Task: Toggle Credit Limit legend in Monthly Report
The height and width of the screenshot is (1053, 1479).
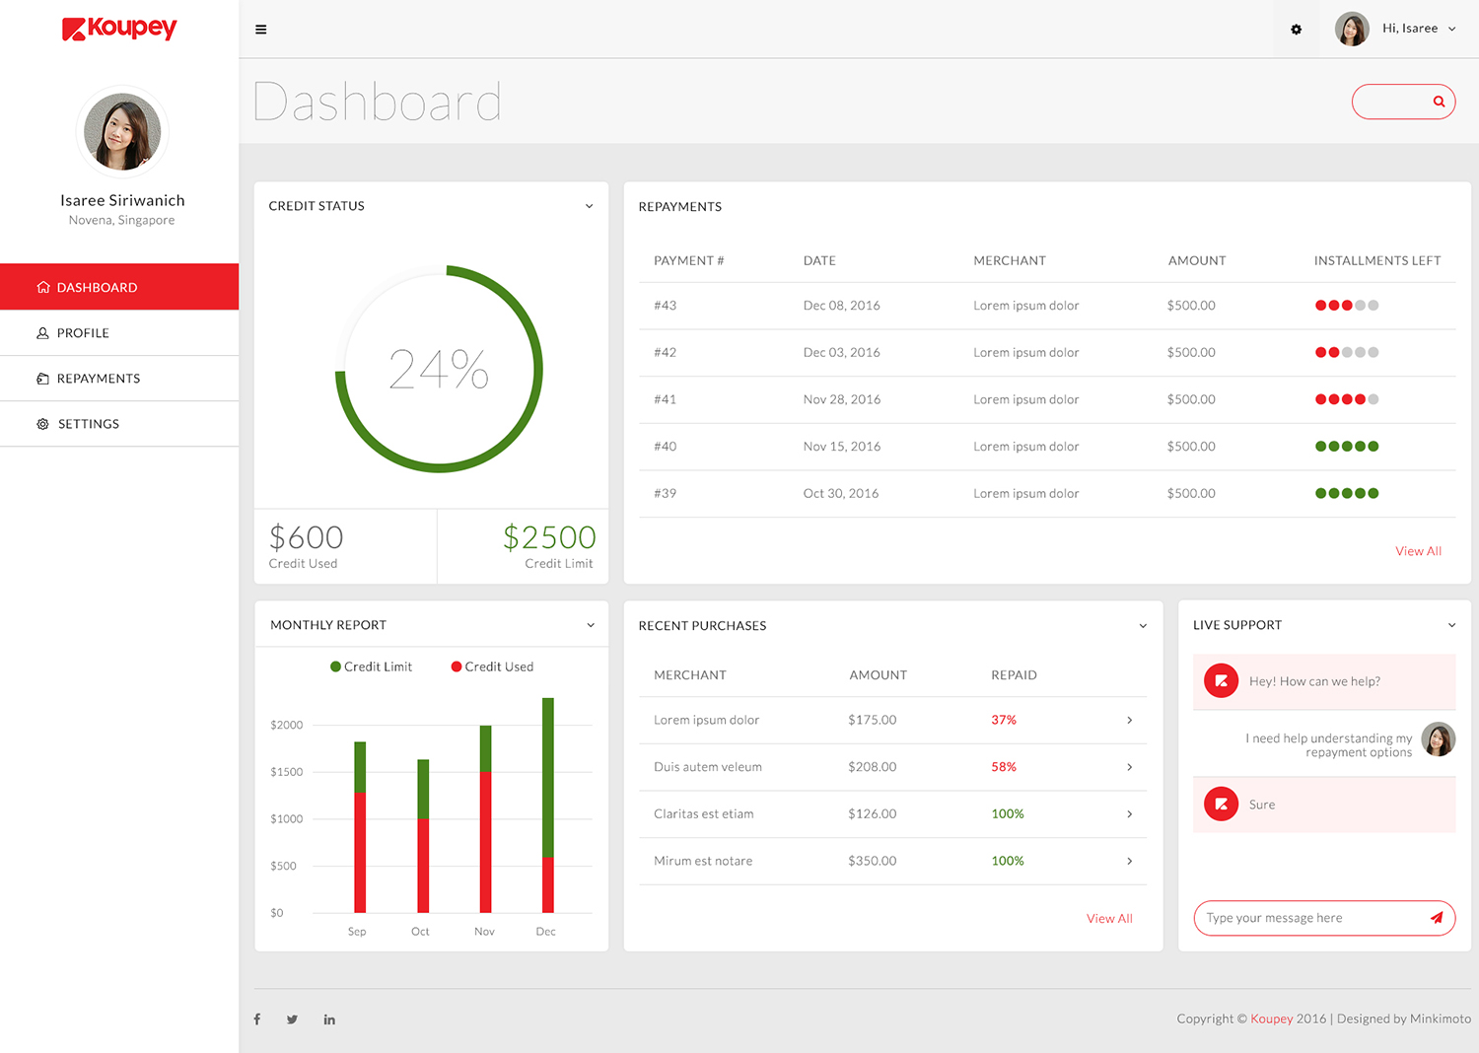Action: (x=371, y=667)
